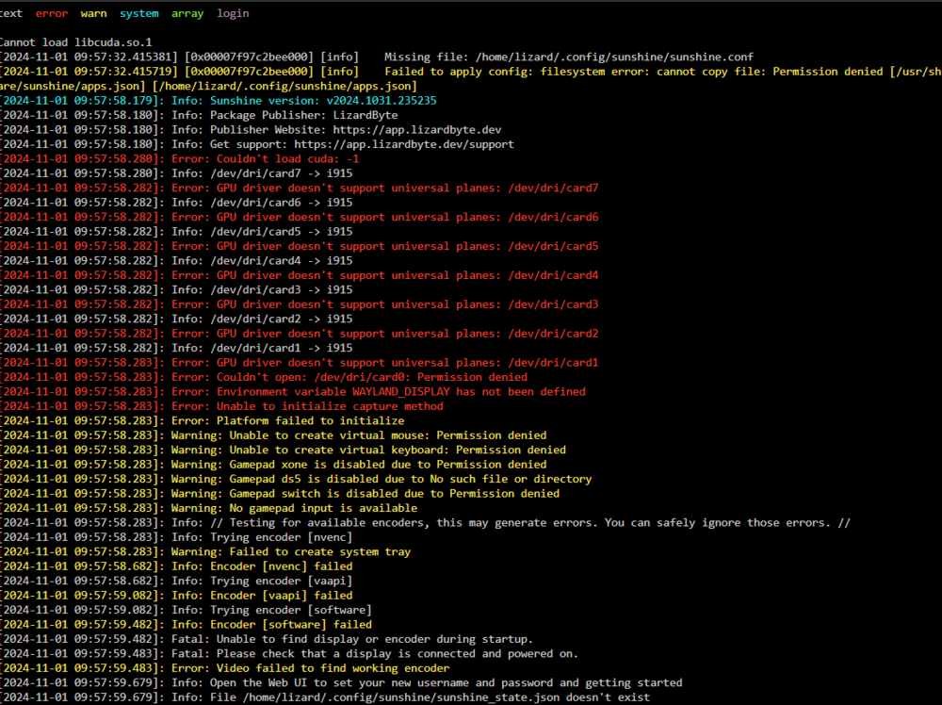Screen dimensions: 942x705
Task: Open the https://app.lizardbyte.dev publisher website URL
Action: coord(417,130)
